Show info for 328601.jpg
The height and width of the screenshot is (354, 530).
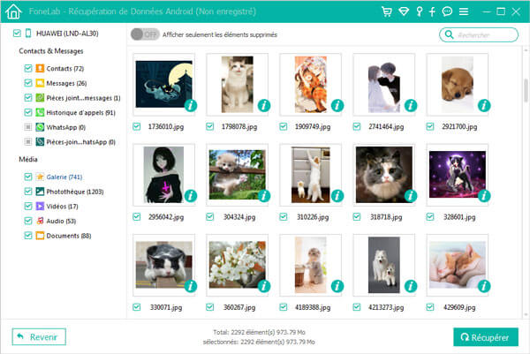coord(484,196)
